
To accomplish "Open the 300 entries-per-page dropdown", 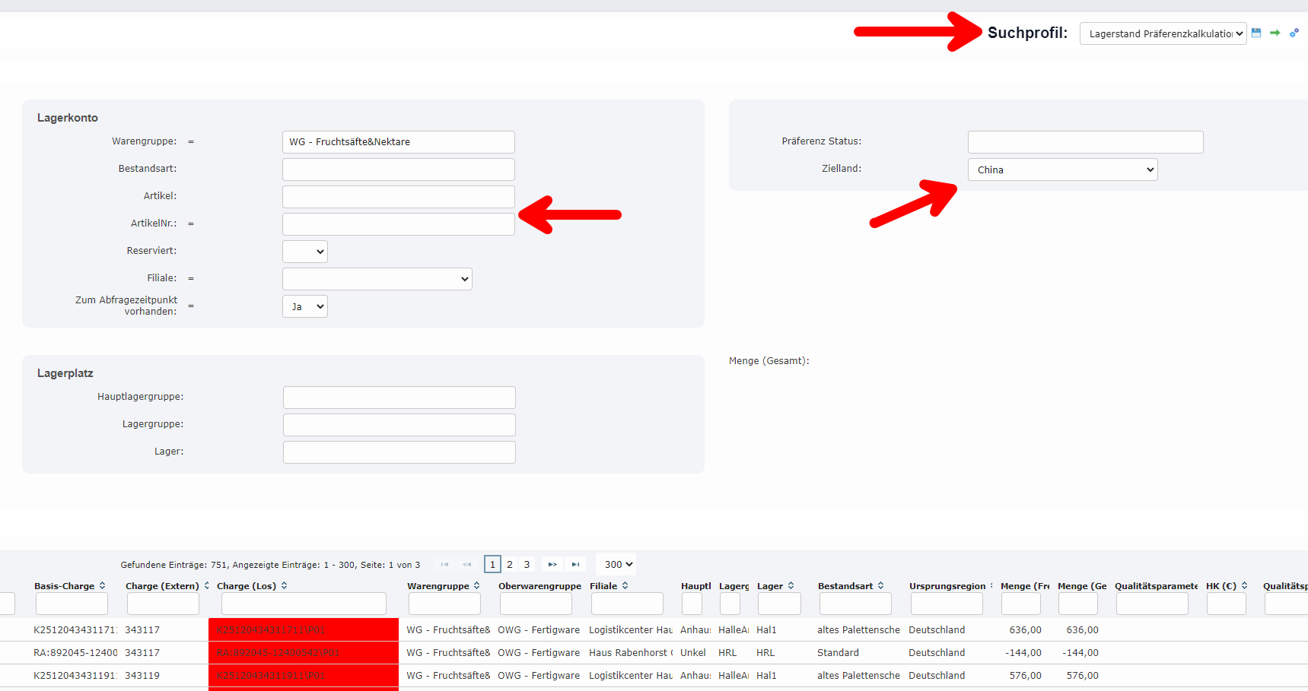I will click(x=616, y=564).
